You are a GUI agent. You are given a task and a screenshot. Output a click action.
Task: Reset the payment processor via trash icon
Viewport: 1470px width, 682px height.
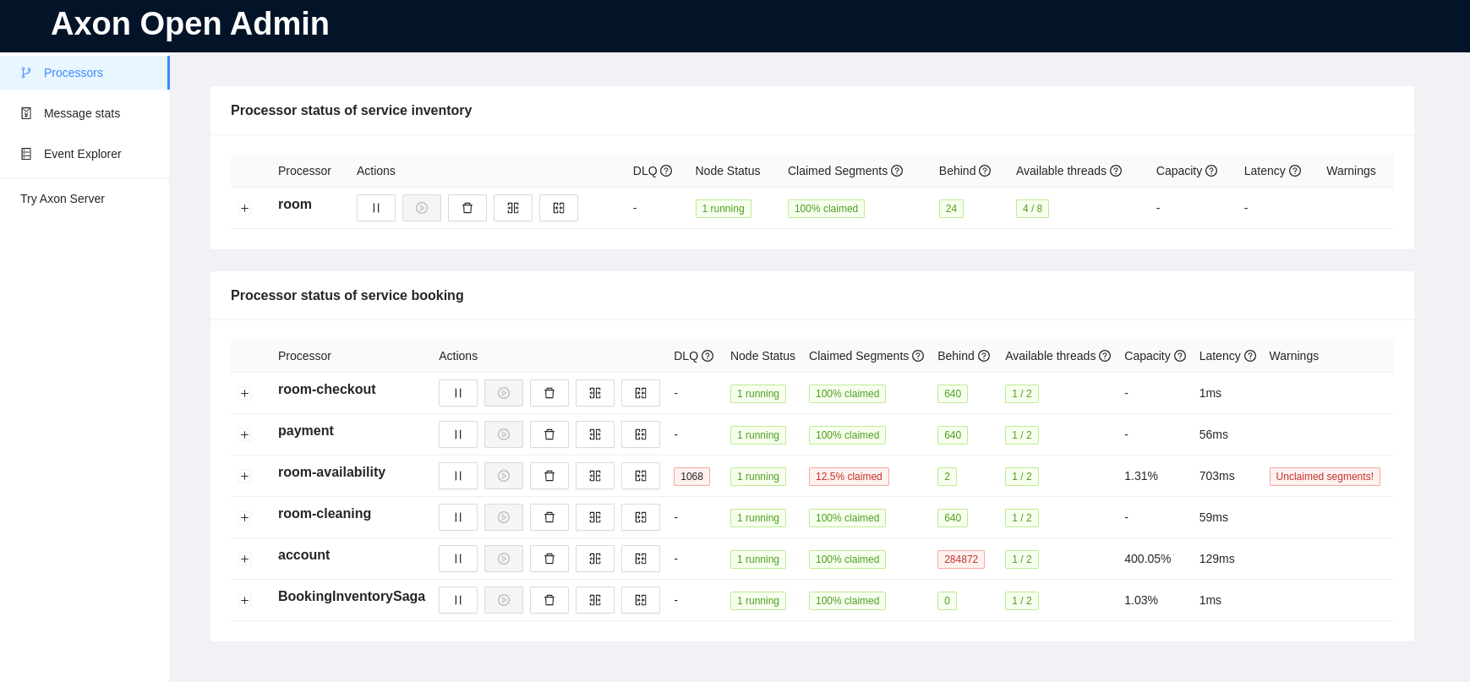click(x=549, y=434)
